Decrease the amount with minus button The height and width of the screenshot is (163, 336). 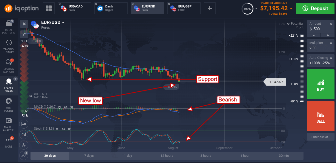coord(314,35)
